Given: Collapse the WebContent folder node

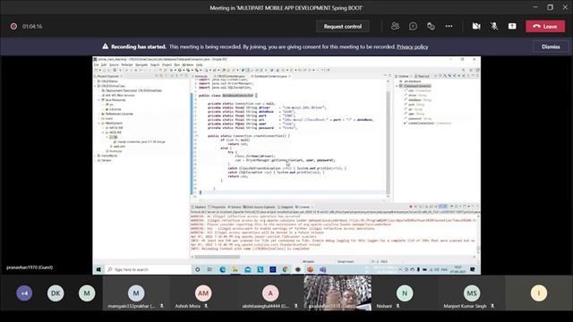Looking at the screenshot, I should tap(98, 123).
